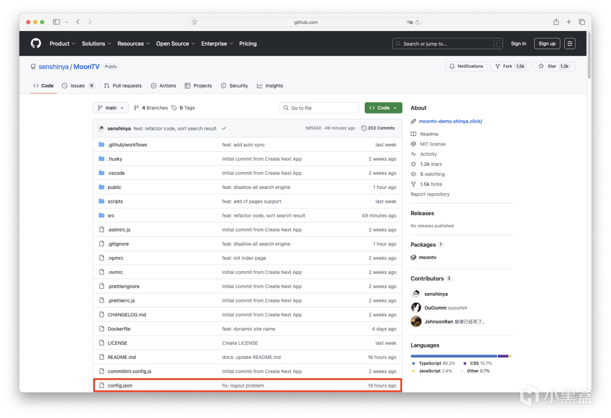Screen dimensions: 611x418
Task: Switch to the Insights tab
Action: click(270, 86)
